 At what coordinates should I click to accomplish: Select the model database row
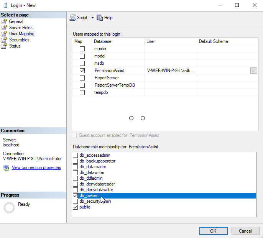pyautogui.click(x=165, y=56)
